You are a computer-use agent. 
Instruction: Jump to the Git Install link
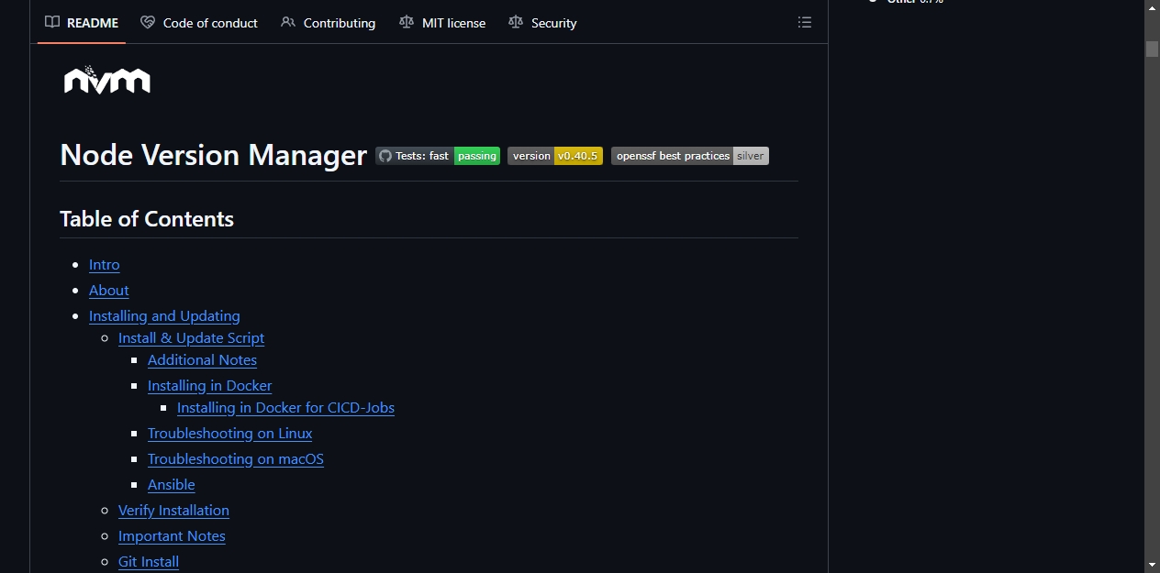coord(149,562)
